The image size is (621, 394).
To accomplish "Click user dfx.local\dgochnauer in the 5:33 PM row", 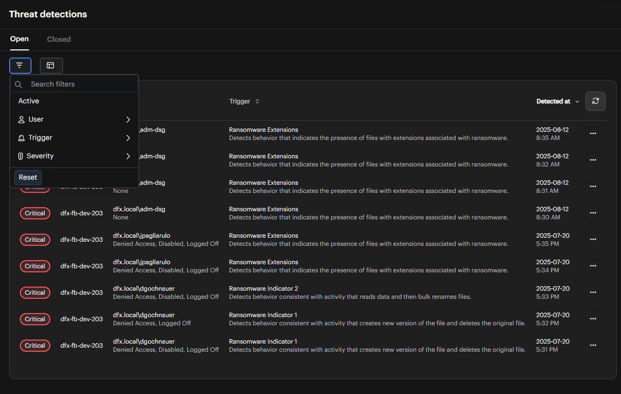I will [x=143, y=289].
